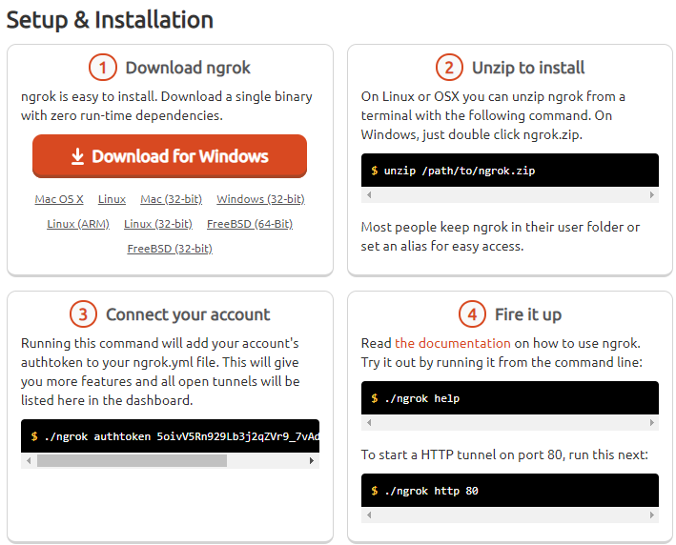Click the authtoken box horizontal scrollbar thumb
676x545 pixels.
(x=132, y=460)
